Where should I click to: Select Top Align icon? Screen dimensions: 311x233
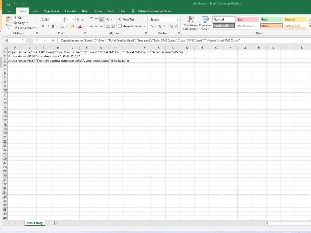pos(91,19)
